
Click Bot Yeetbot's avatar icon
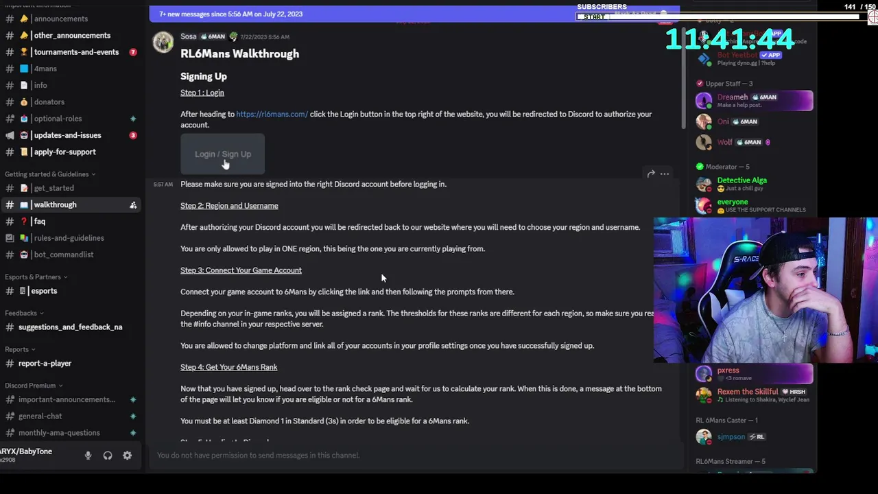tap(704, 59)
